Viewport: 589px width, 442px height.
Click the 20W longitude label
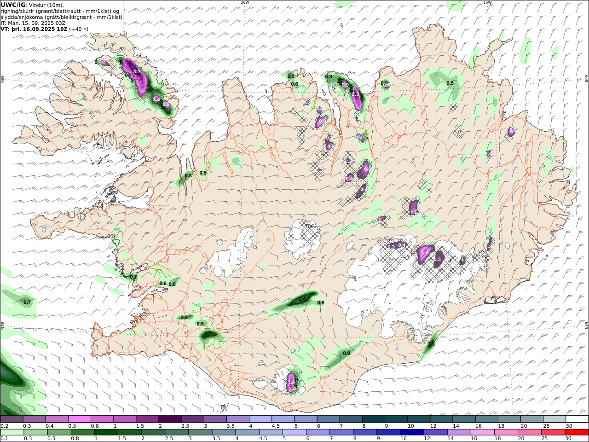[245, 2]
